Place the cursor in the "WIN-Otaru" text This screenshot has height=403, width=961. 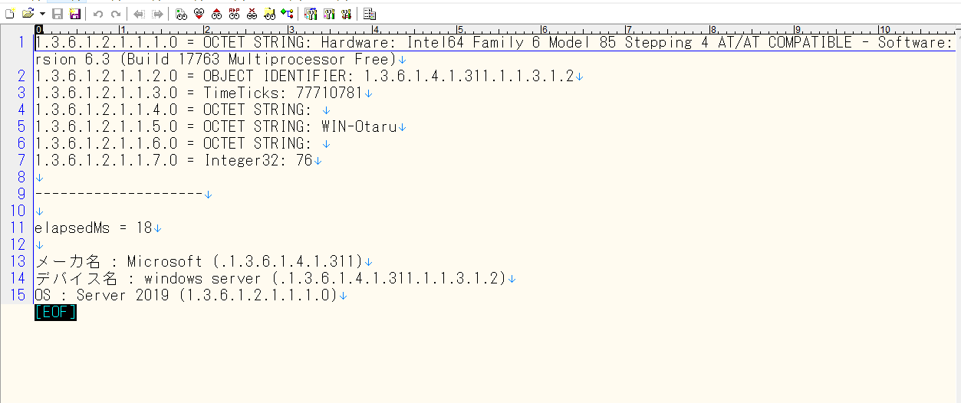[358, 126]
